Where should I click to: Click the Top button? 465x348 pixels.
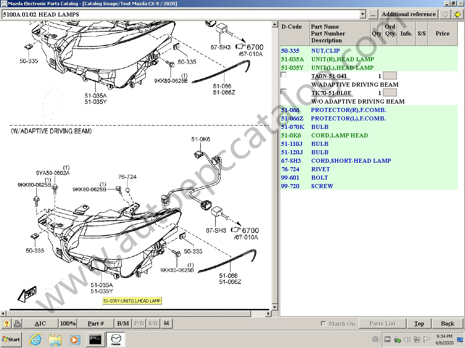(x=419, y=323)
